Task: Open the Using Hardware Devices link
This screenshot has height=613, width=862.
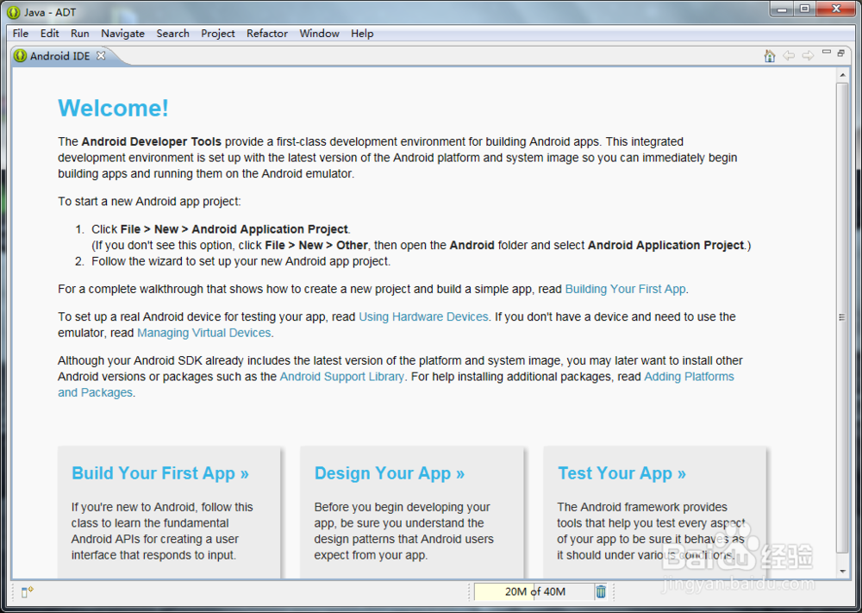Action: (x=423, y=316)
